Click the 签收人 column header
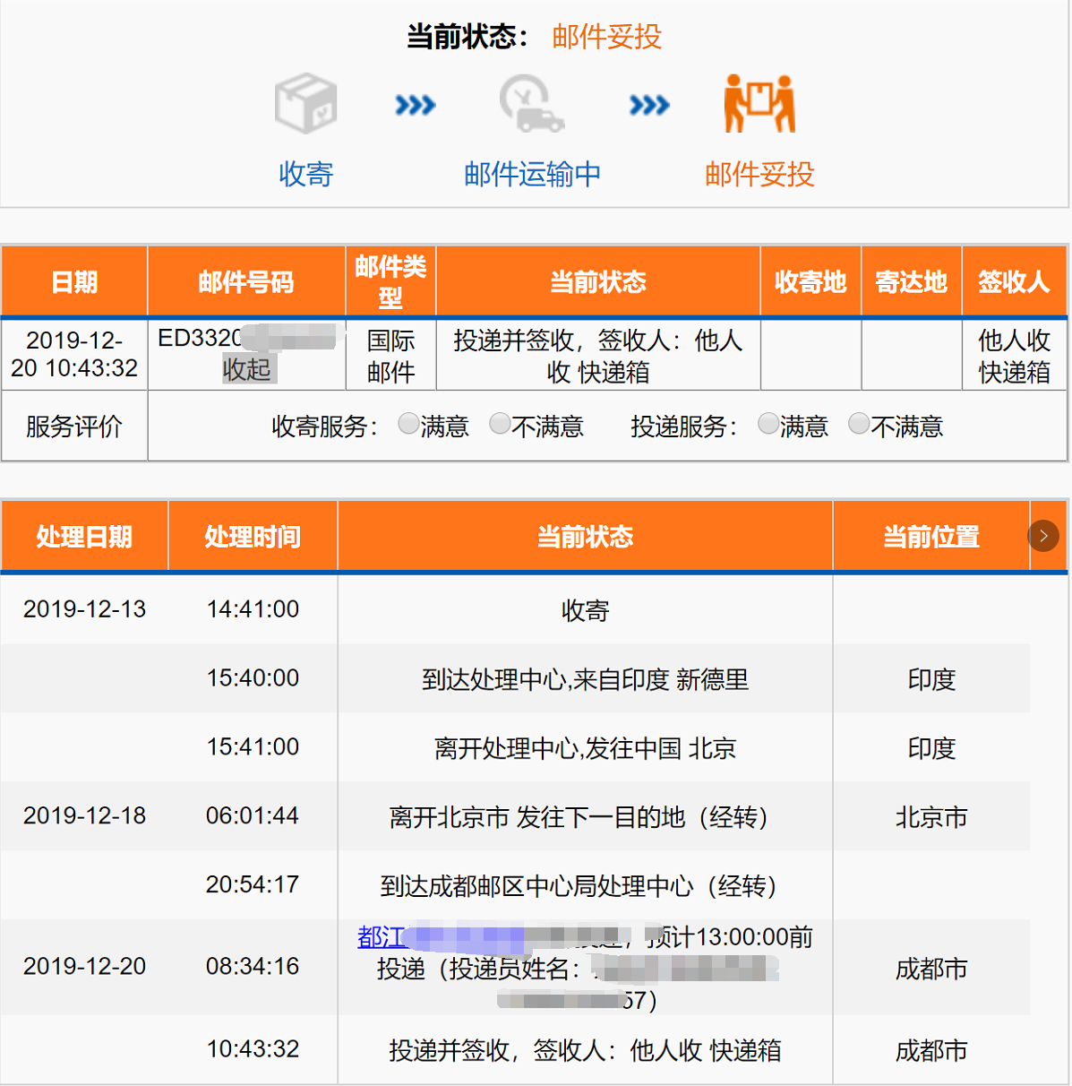The height and width of the screenshot is (1086, 1072). 1014,282
